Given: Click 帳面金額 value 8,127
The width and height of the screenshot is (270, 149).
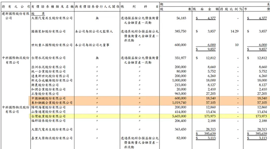Looking at the screenshot, I should tap(212, 85).
